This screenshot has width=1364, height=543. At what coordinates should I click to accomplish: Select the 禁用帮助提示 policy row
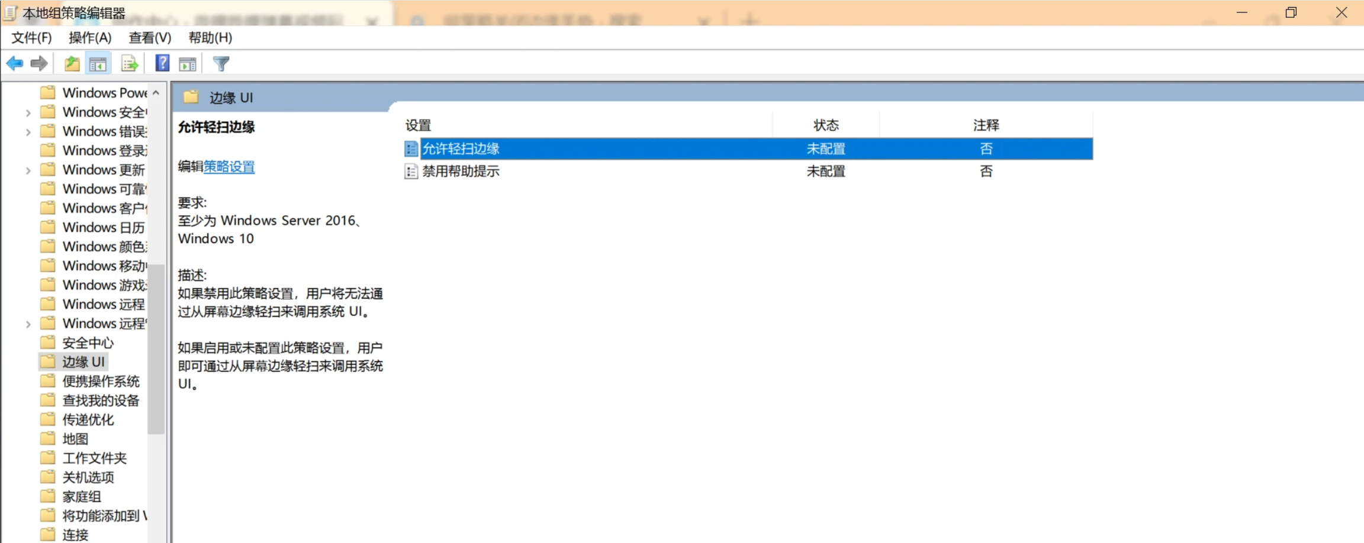748,172
